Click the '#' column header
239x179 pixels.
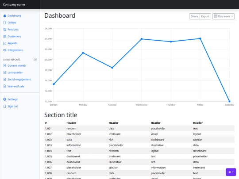(x=46, y=123)
